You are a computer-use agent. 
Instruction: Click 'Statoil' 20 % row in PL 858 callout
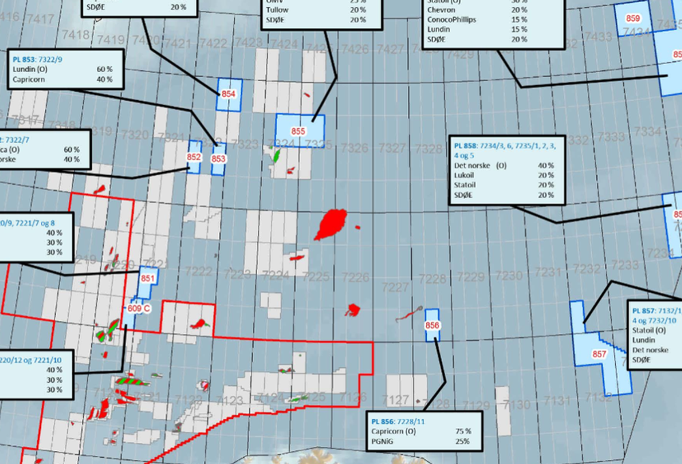pyautogui.click(x=504, y=185)
